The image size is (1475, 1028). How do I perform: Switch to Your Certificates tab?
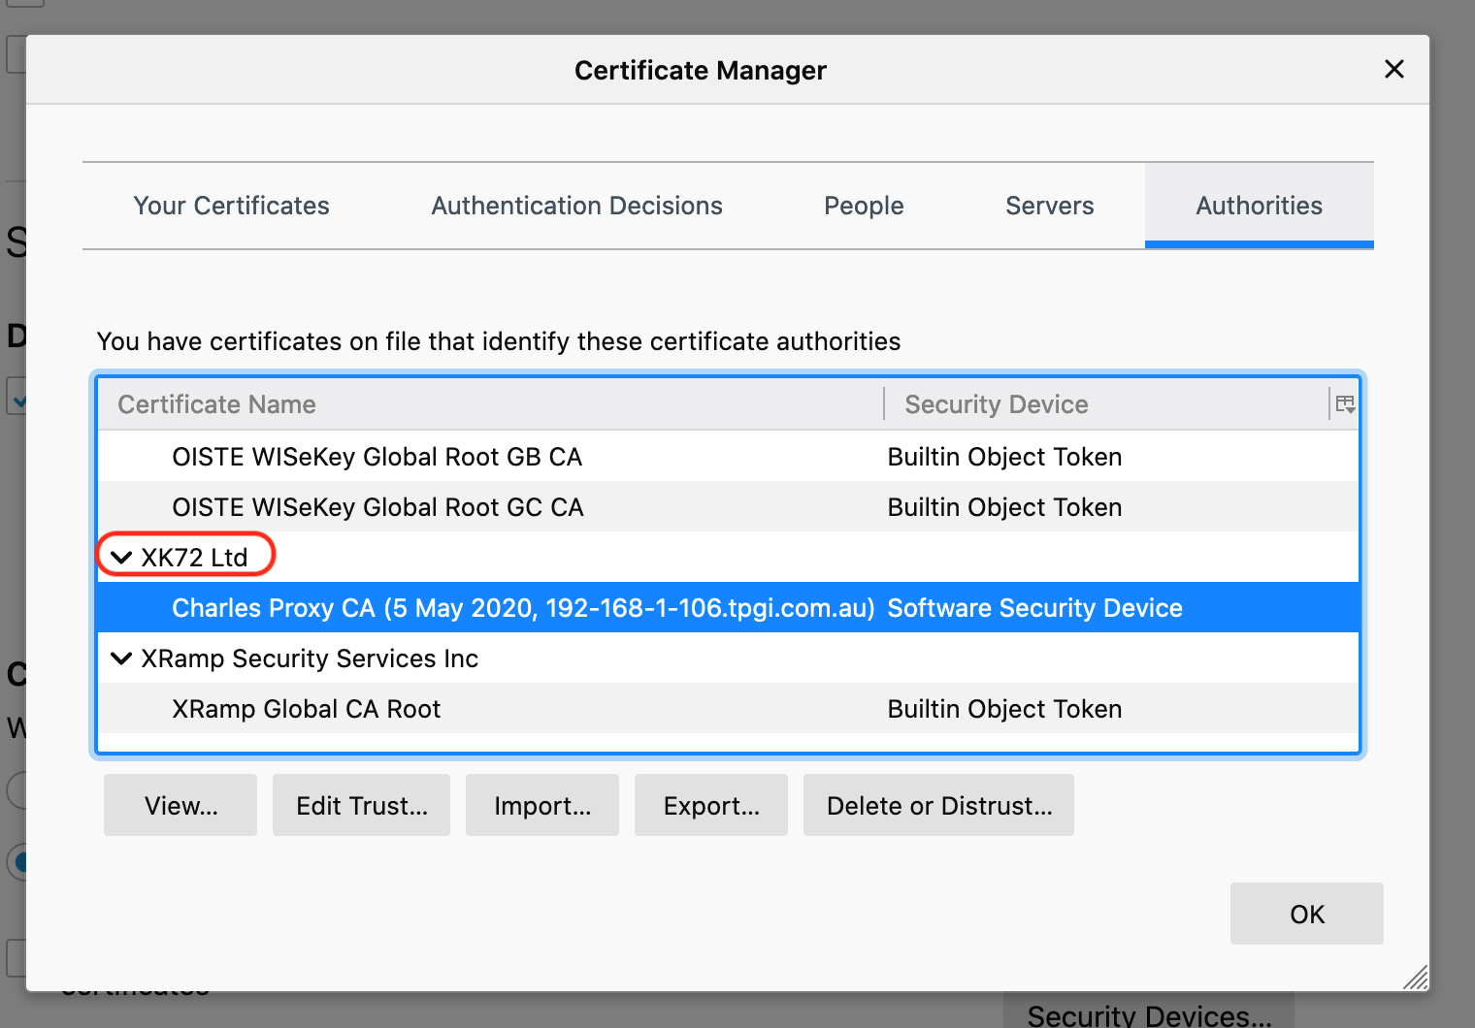(231, 206)
